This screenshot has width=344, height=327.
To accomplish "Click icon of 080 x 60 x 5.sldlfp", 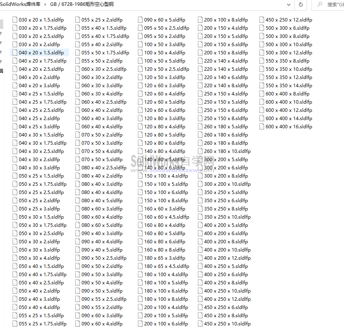I will 78,225.
